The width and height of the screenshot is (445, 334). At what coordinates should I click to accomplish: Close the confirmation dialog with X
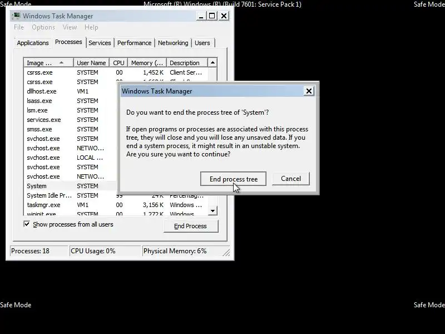(309, 91)
